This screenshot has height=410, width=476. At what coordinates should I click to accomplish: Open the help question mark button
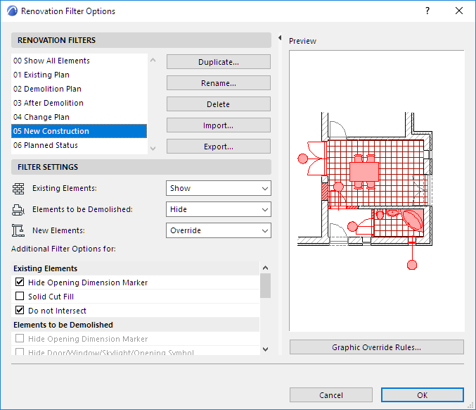pos(427,11)
